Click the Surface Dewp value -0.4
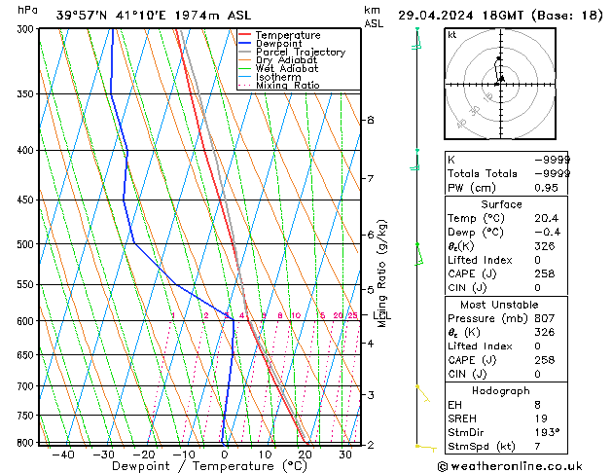 click(547, 233)
